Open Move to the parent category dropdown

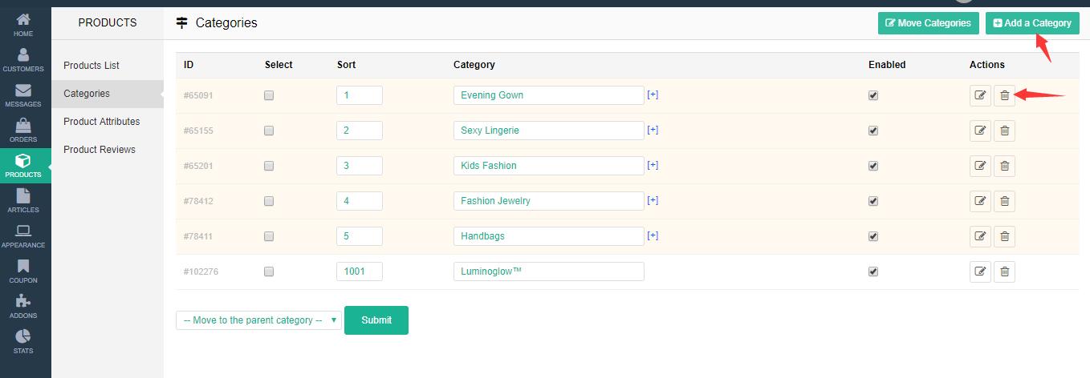[258, 320]
